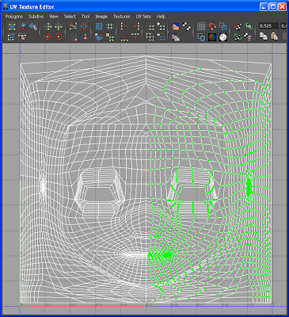Run Layout UVs from the toolbar
The image size is (289, 317).
(x=99, y=27)
